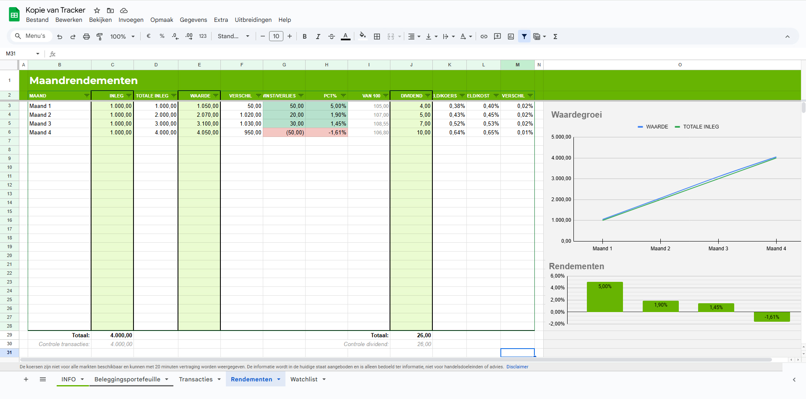Screen dimensions: 806x399
Task: Insert a chart
Action: click(x=511, y=37)
